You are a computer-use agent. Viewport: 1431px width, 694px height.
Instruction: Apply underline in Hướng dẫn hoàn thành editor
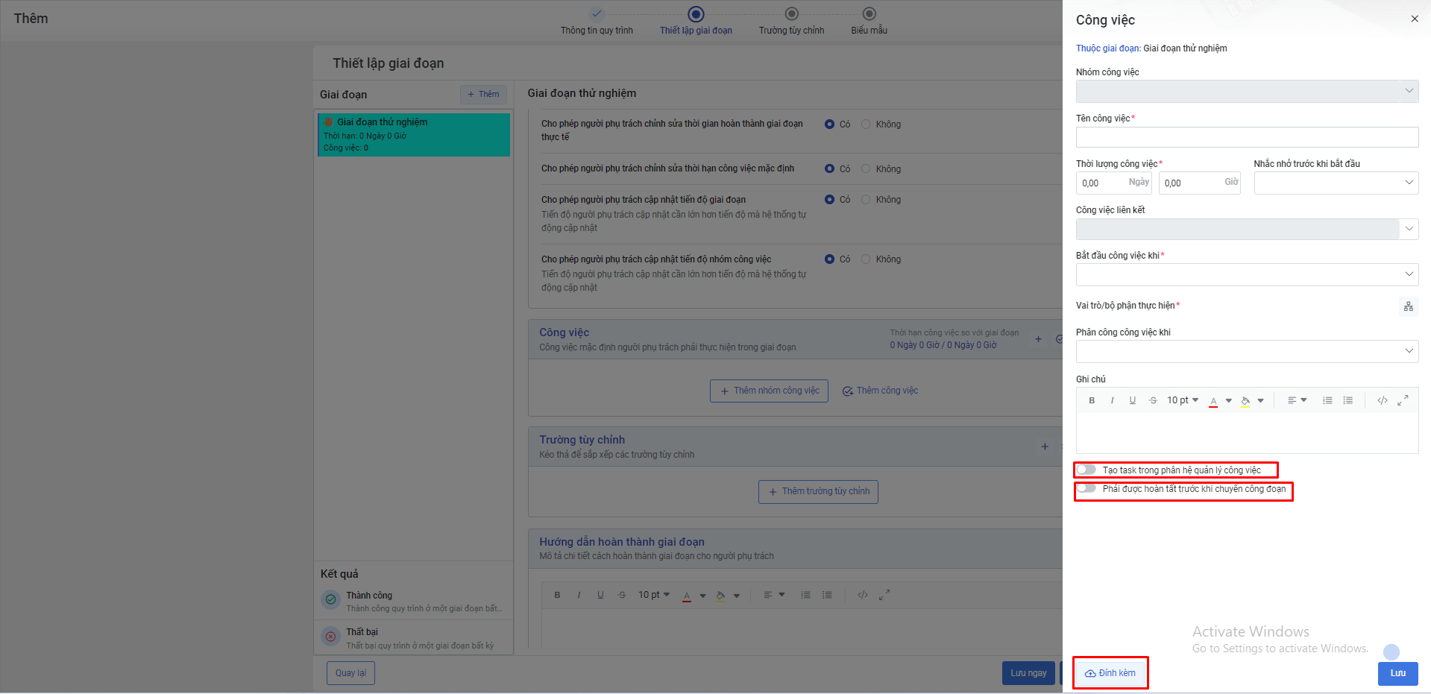click(x=600, y=595)
